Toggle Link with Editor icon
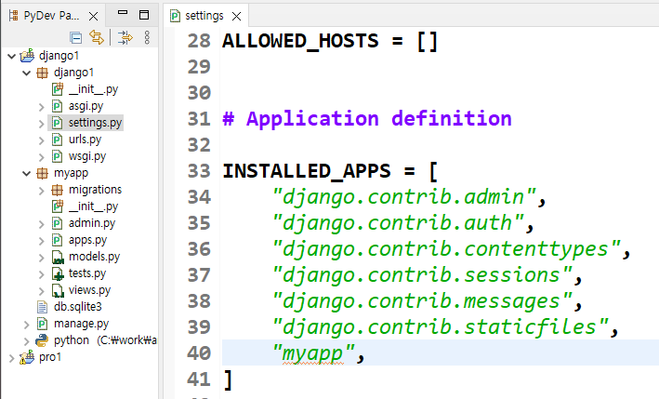Screen dimensions: 659x399 click(x=97, y=37)
